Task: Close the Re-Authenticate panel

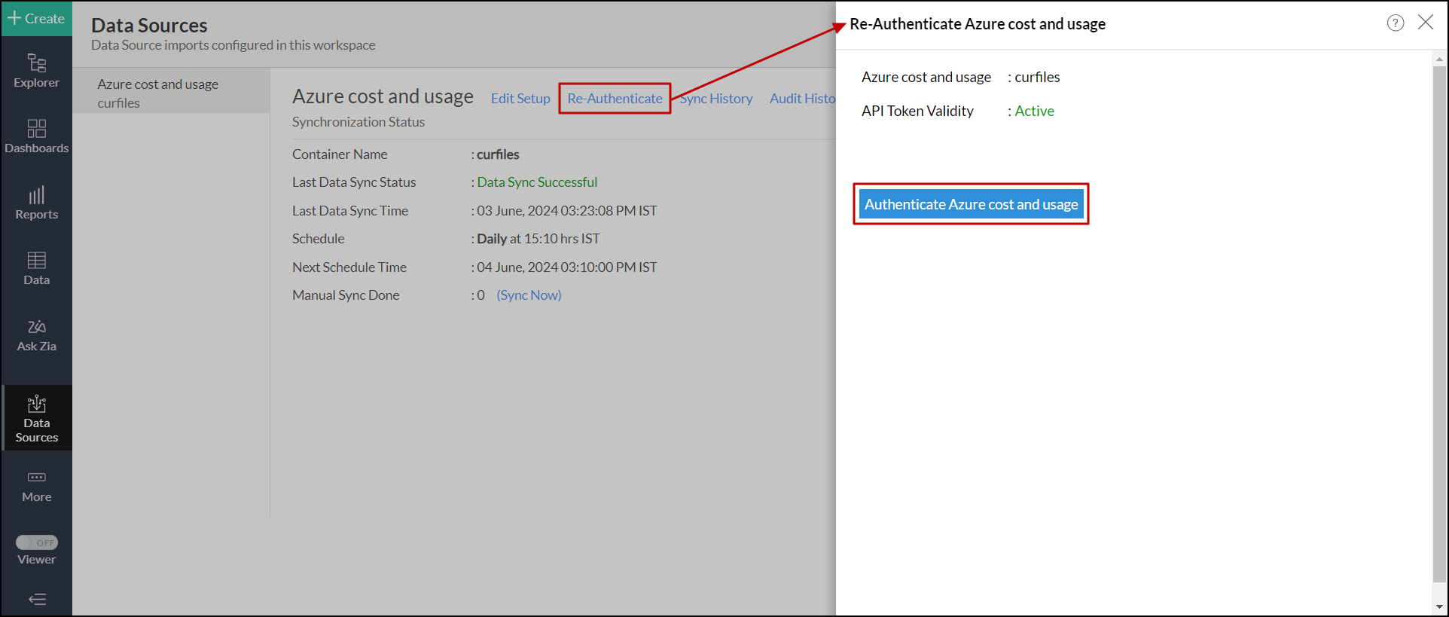Action: [1425, 23]
